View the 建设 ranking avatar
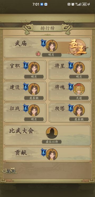Screen dimensions: 95x197 (x=34, y=89)
